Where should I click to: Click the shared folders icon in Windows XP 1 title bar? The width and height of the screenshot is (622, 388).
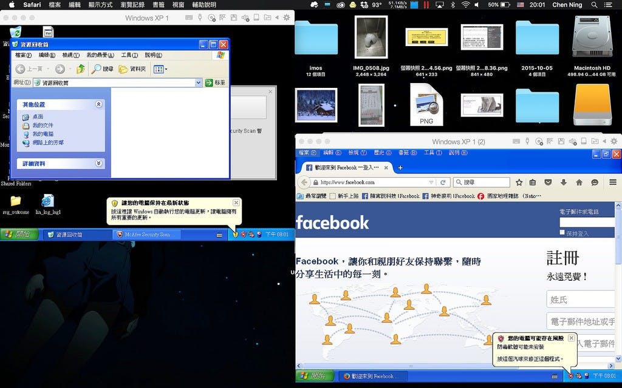click(268, 18)
